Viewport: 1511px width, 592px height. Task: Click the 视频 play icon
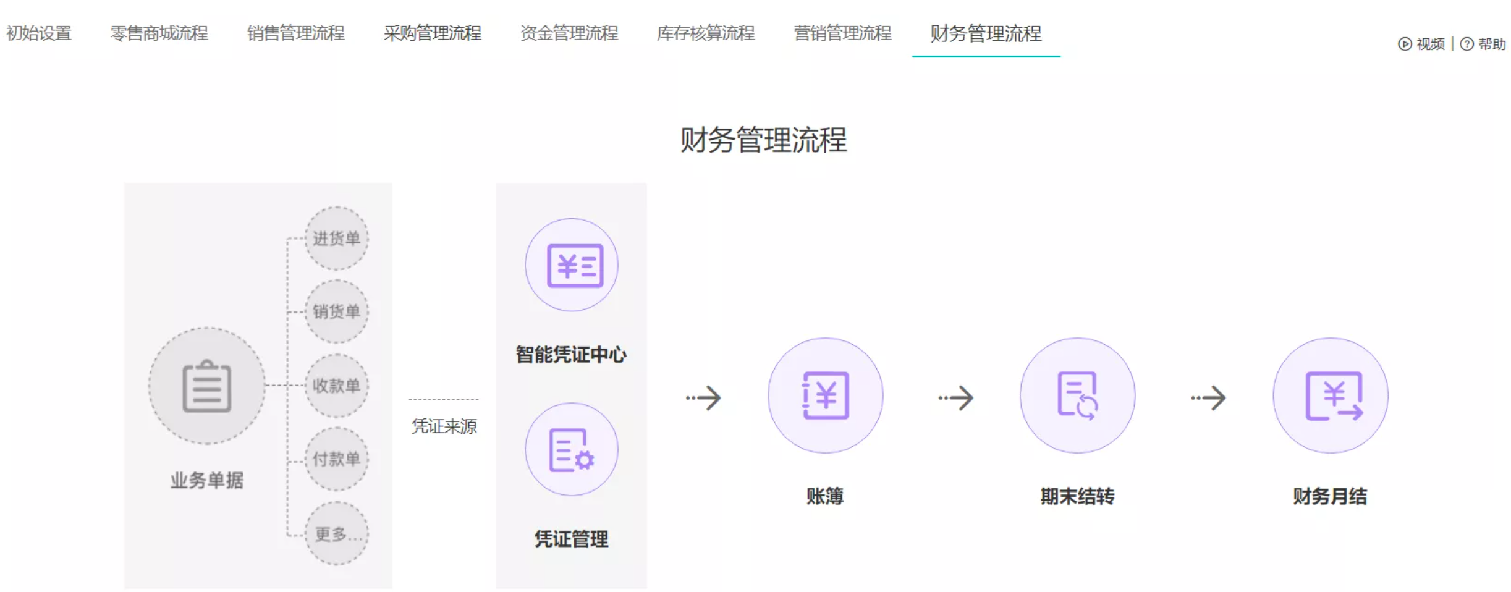pos(1404,44)
